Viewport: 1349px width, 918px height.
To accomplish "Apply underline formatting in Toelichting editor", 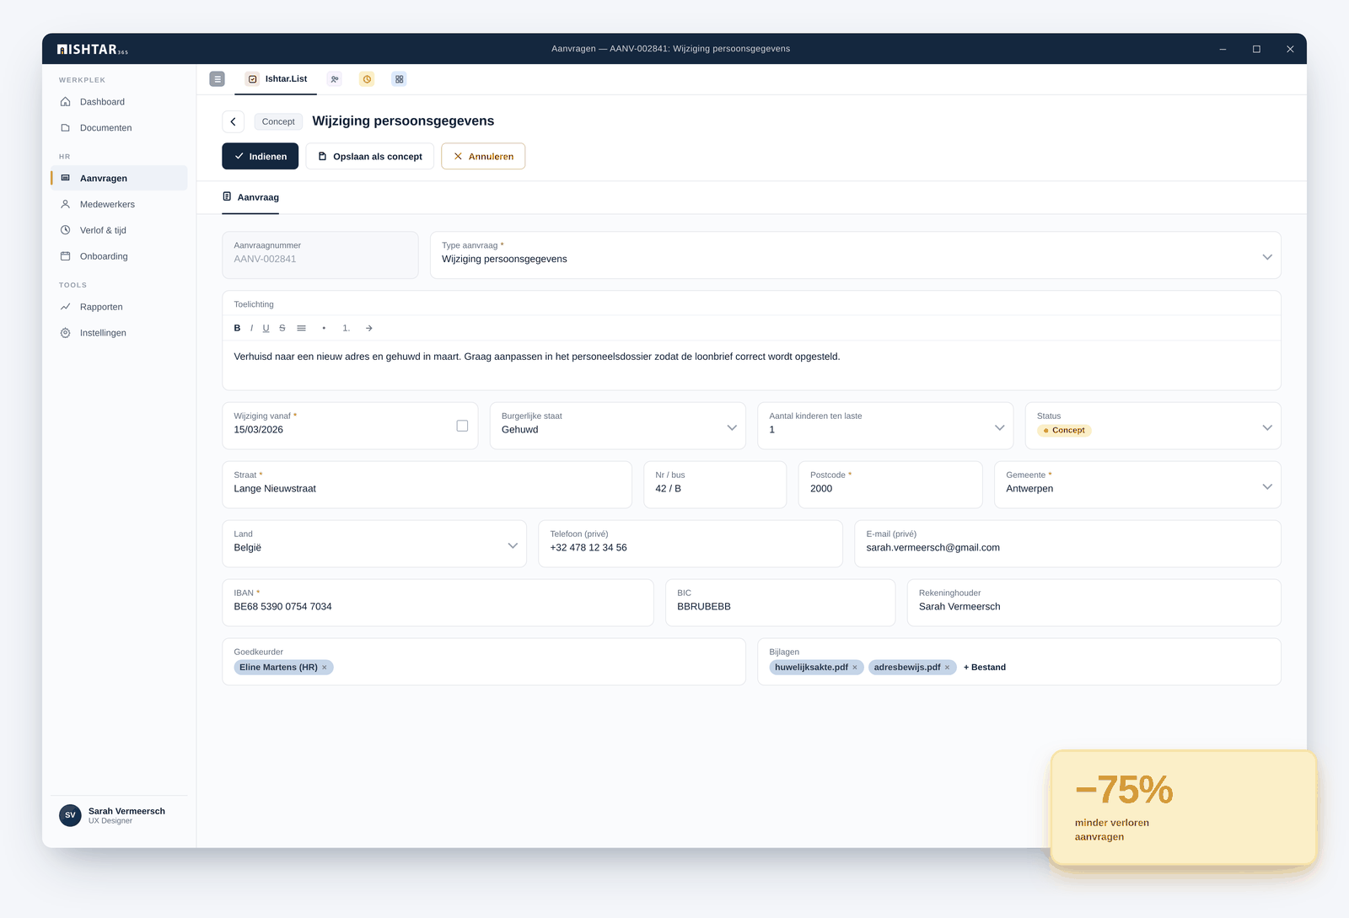I will pos(266,328).
